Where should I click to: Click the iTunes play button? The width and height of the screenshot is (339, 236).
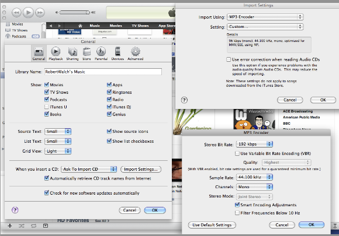(x=28, y=12)
